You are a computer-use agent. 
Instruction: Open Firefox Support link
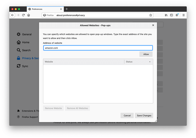(x=27, y=117)
